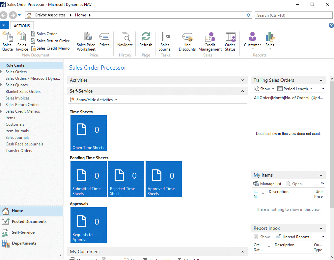The width and height of the screenshot is (334, 260).
Task: Select the ACTIONS ribbon tab
Action: (22, 26)
